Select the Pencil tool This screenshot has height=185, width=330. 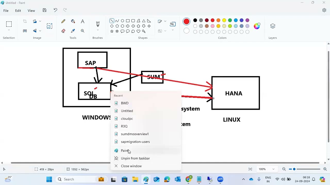[63, 21]
